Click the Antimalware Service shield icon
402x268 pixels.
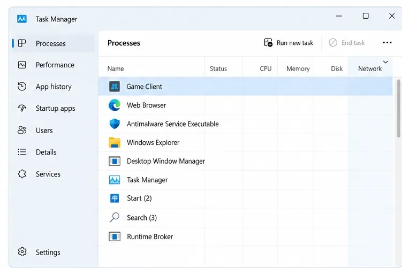(115, 124)
